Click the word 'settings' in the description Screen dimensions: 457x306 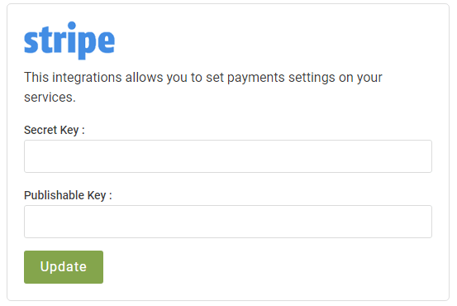[x=312, y=79]
